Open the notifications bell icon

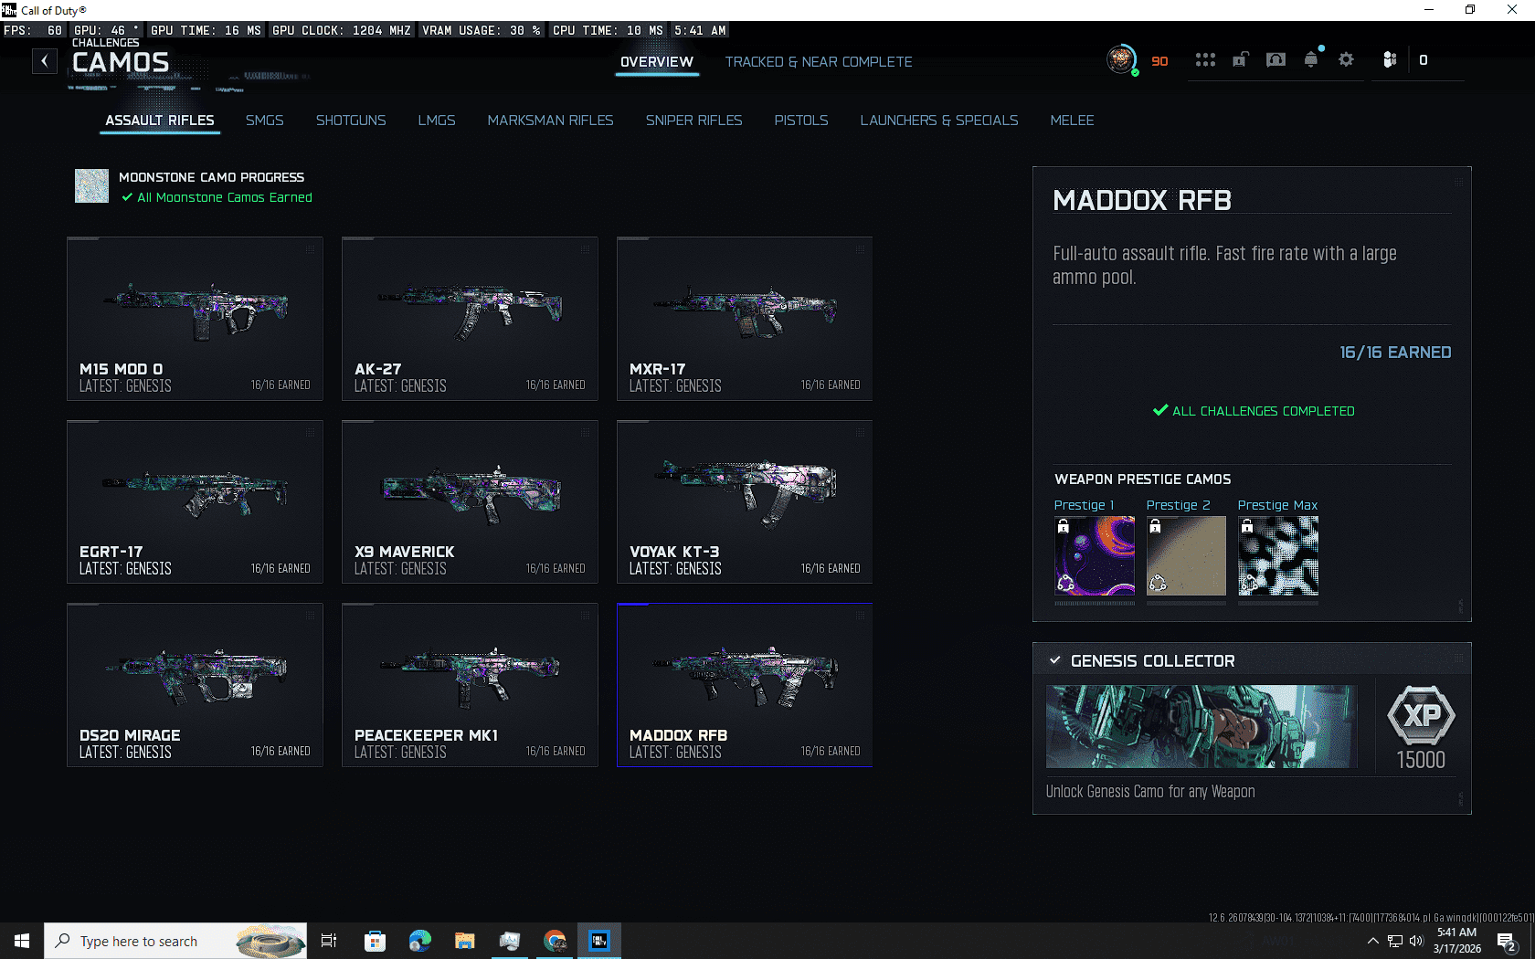pos(1311,60)
